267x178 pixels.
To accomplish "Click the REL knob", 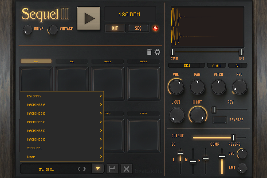I will (239, 87).
